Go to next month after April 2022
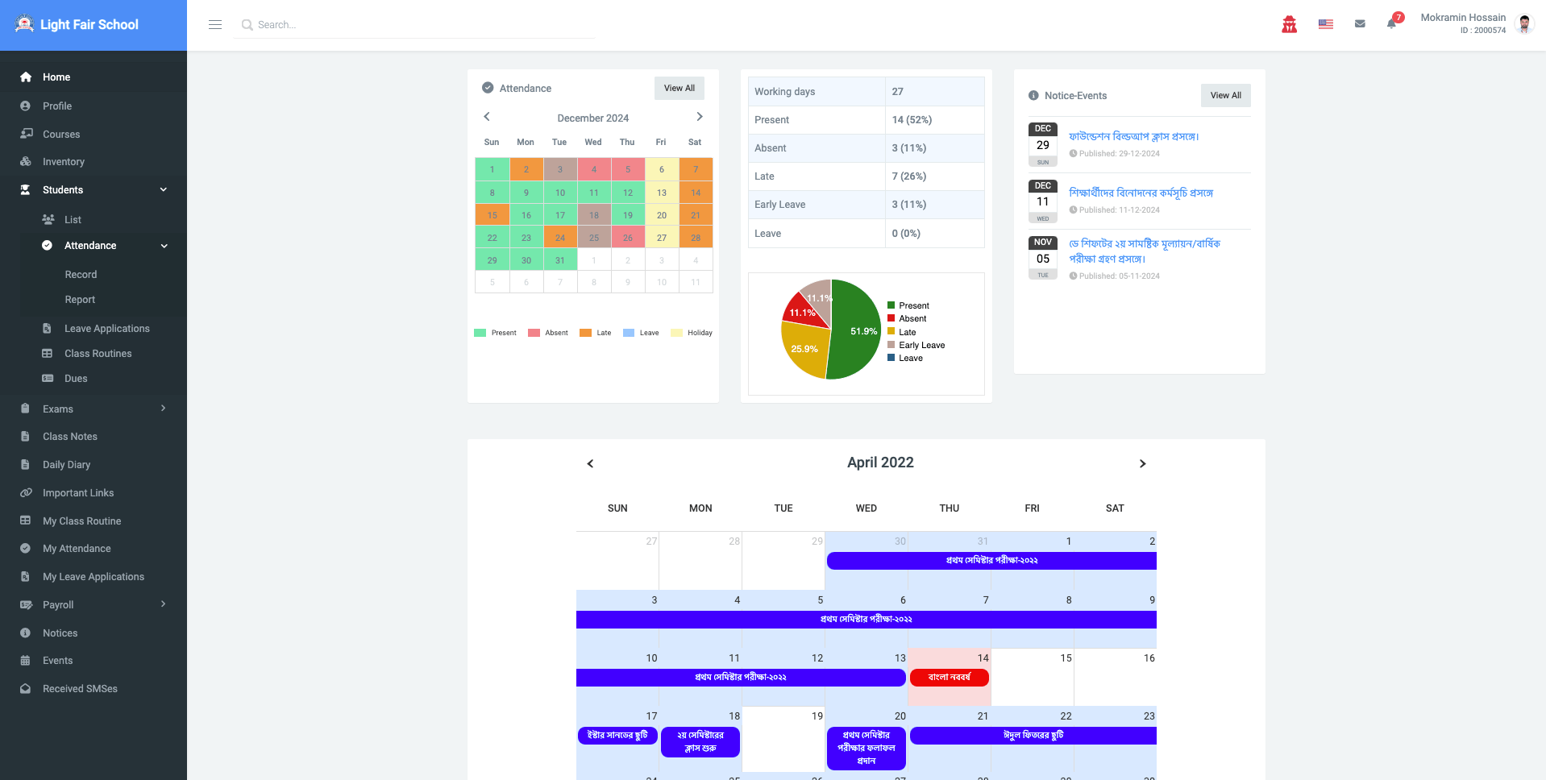The image size is (1546, 780). (1142, 463)
